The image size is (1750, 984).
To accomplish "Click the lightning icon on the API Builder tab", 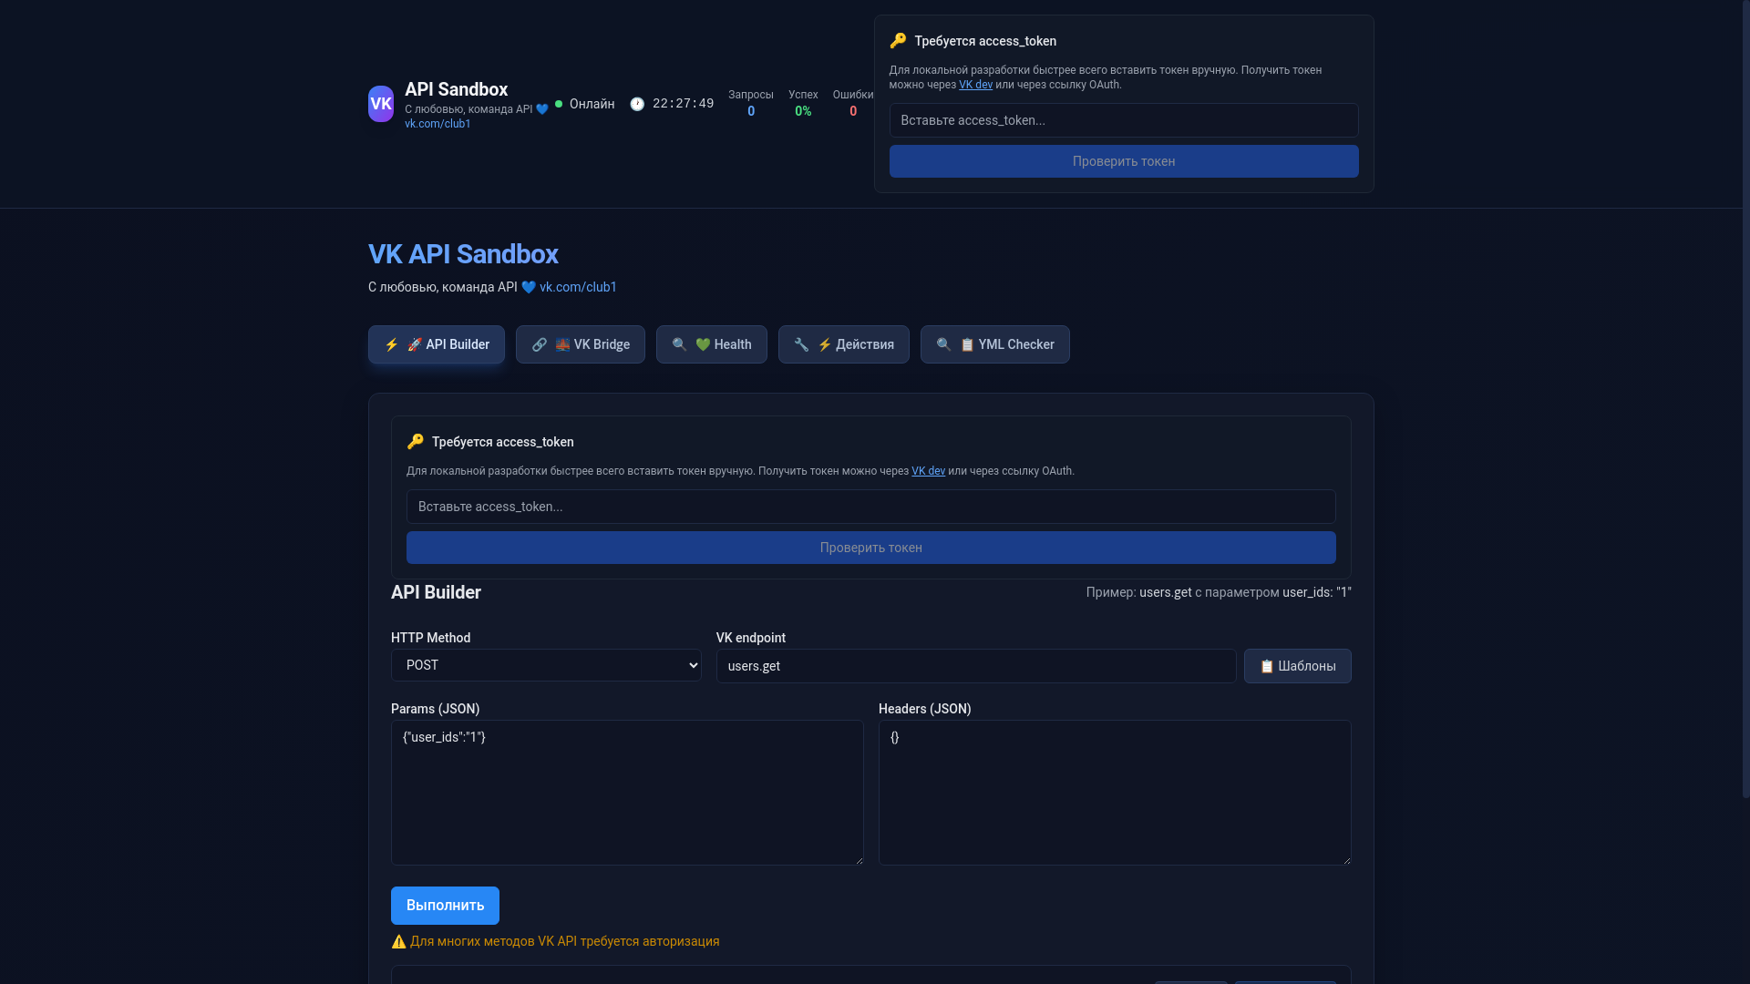I will click(391, 344).
